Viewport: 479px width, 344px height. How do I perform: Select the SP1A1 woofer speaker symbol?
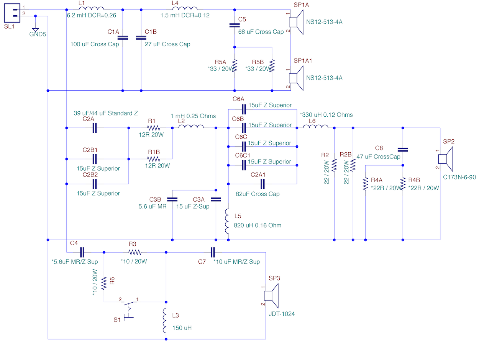pyautogui.click(x=296, y=78)
